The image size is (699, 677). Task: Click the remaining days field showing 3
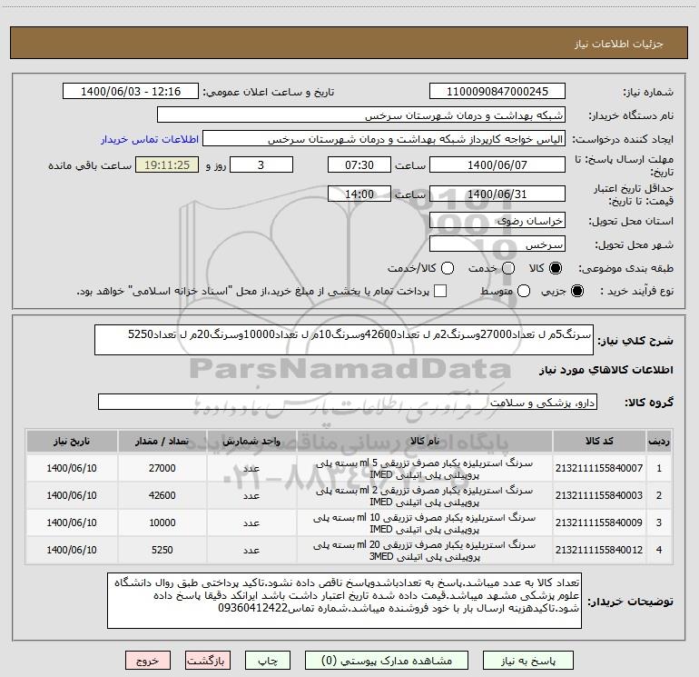point(261,164)
